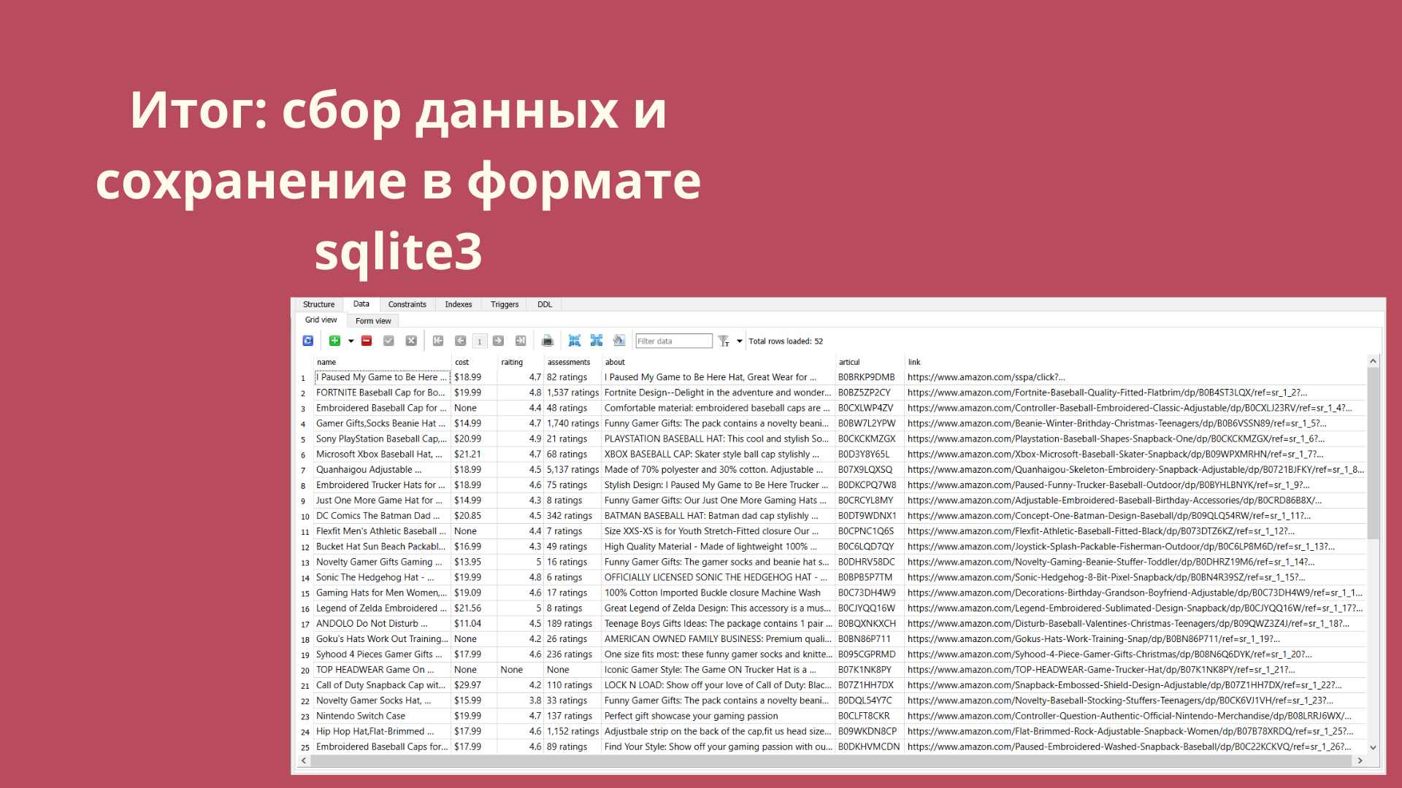Click the assessments column header
The height and width of the screenshot is (788, 1402).
click(569, 362)
